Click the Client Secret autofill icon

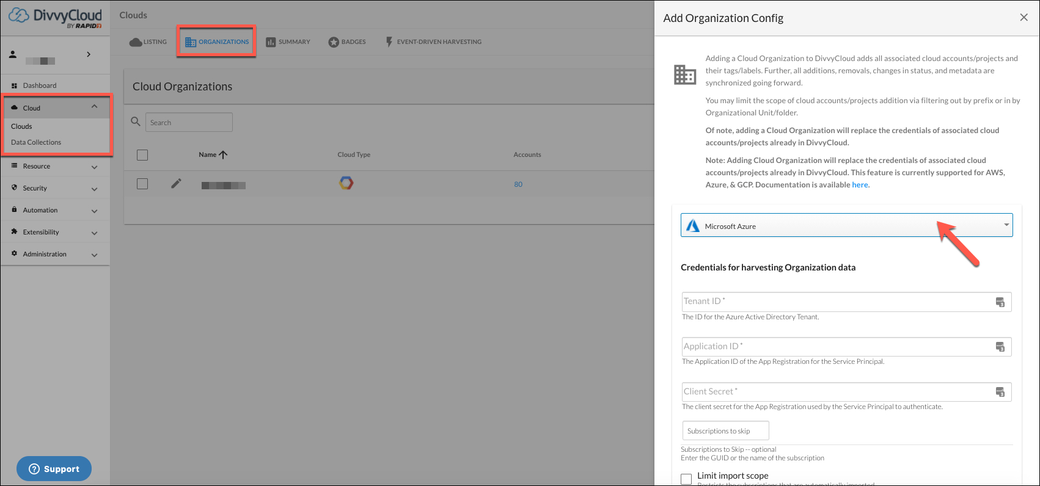pos(1000,392)
